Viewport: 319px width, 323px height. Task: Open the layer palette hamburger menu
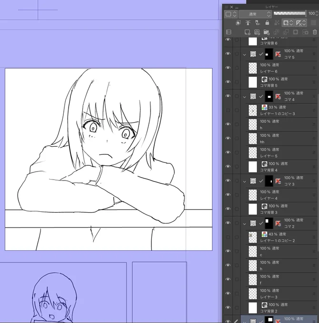coord(226,7)
